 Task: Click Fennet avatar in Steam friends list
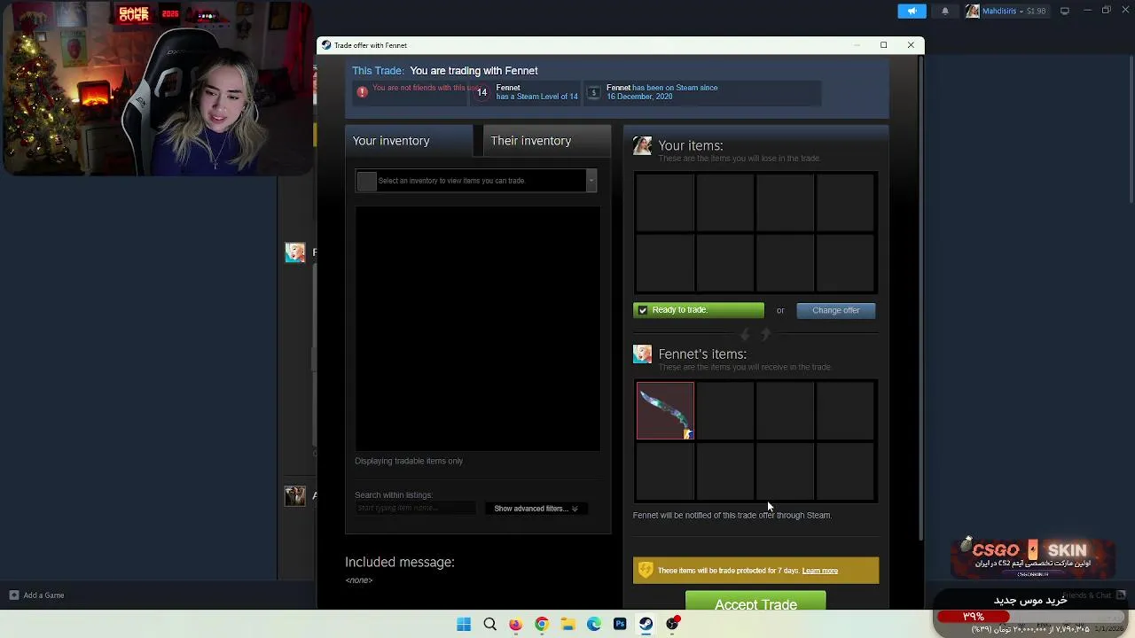coord(295,253)
